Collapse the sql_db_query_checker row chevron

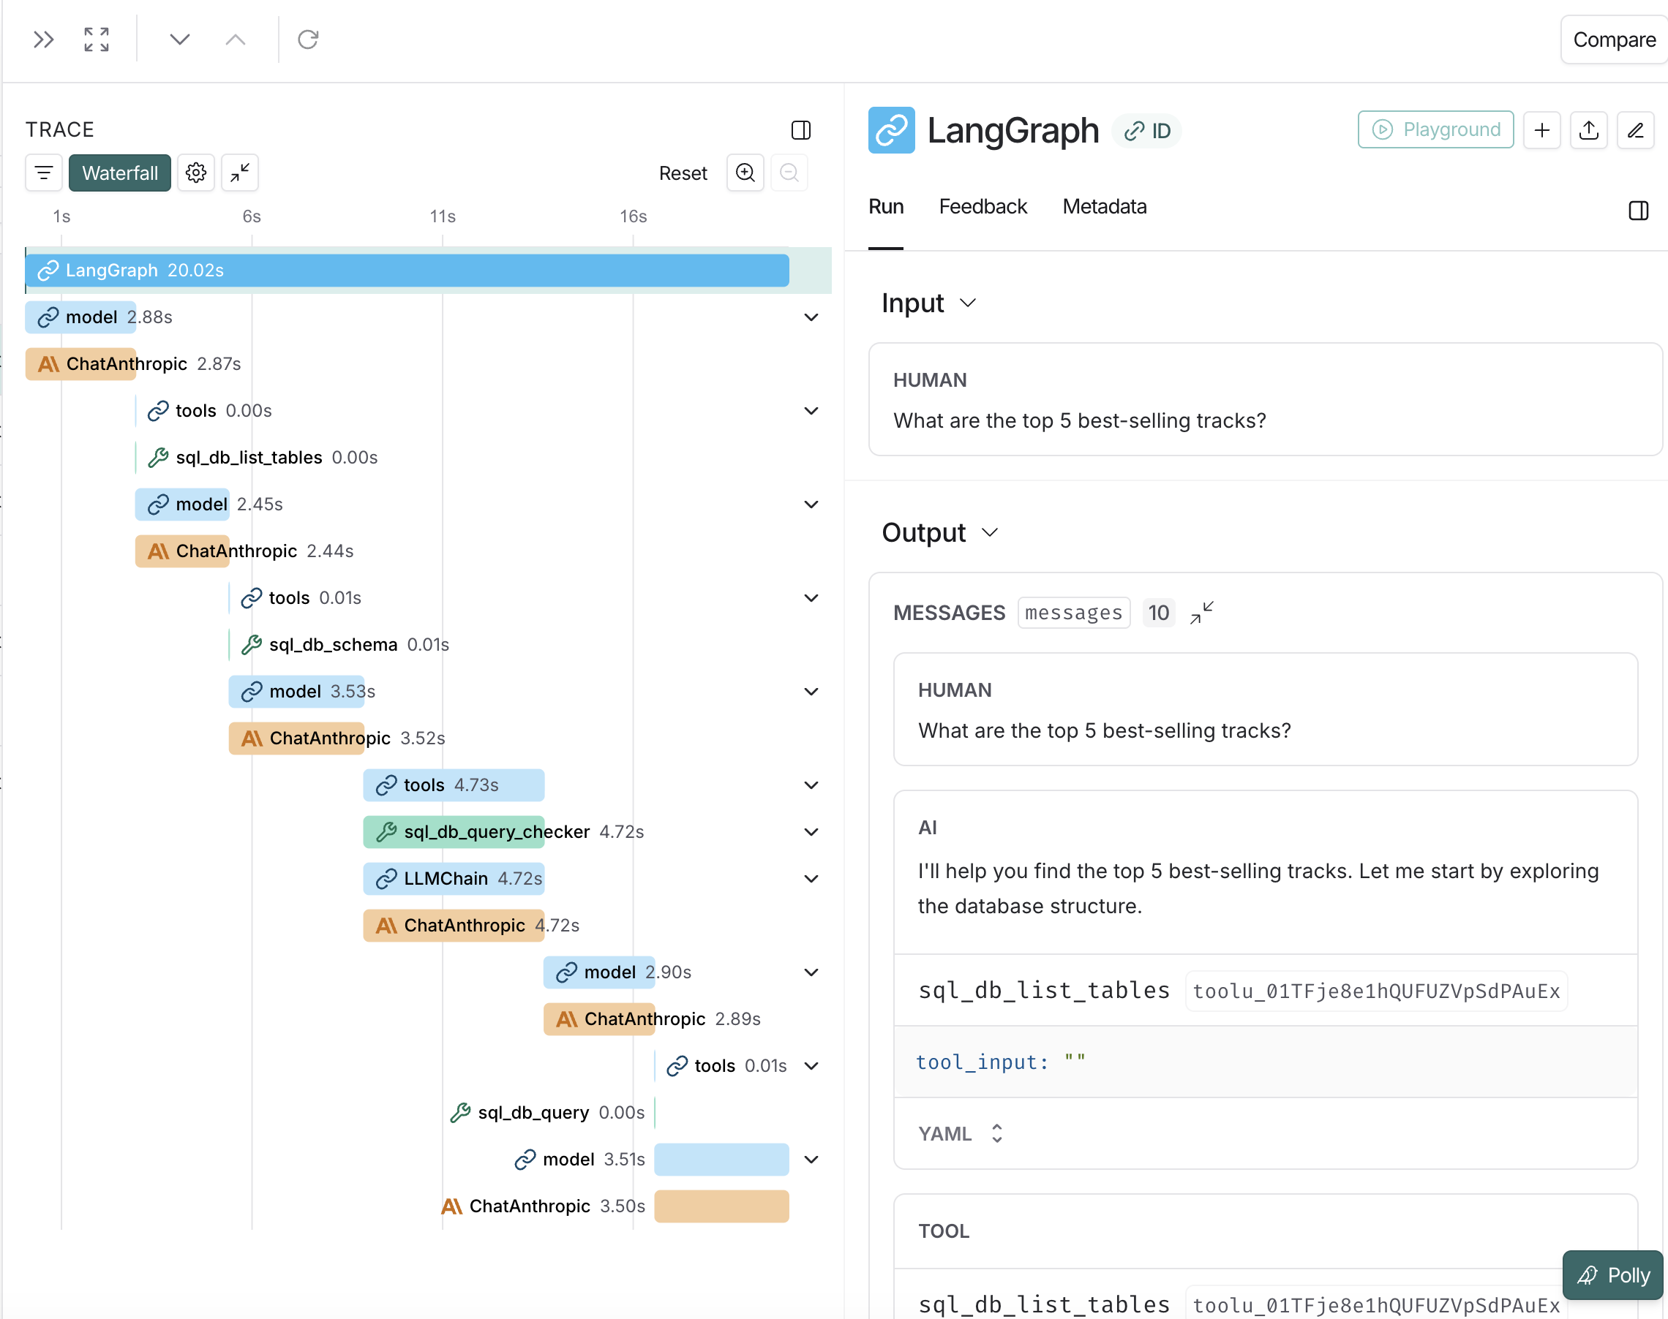pos(811,832)
